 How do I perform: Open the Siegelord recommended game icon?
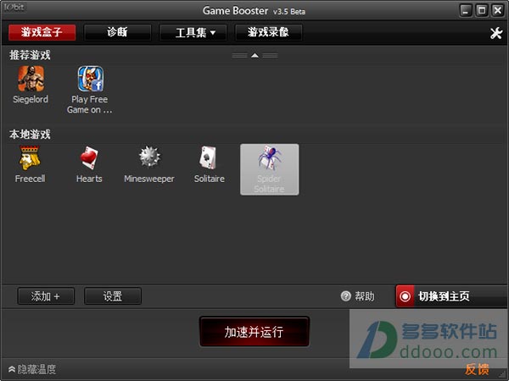(31, 79)
